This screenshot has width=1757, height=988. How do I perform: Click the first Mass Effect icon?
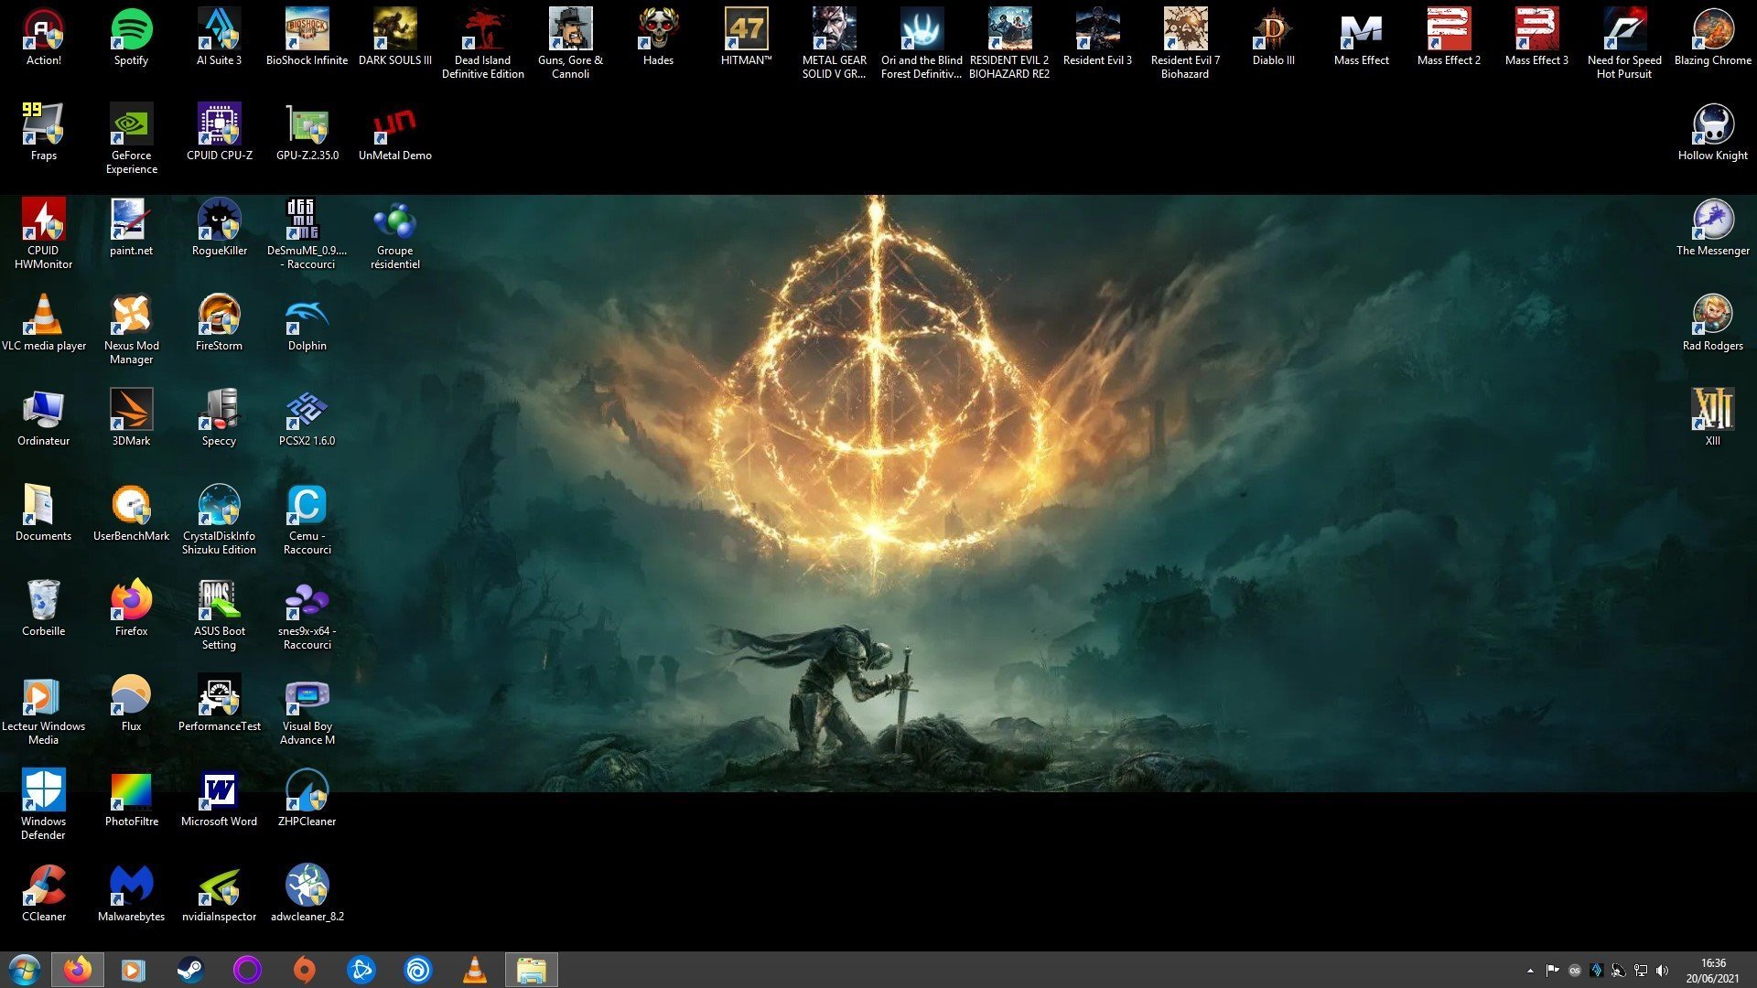pos(1361,37)
